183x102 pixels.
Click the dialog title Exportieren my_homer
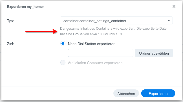pyautogui.click(x=25, y=7)
